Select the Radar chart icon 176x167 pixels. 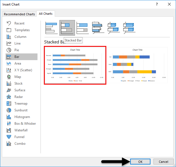point(9,97)
